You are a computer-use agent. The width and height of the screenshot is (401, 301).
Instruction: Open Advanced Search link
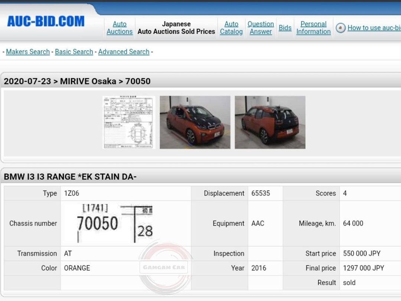[124, 52]
